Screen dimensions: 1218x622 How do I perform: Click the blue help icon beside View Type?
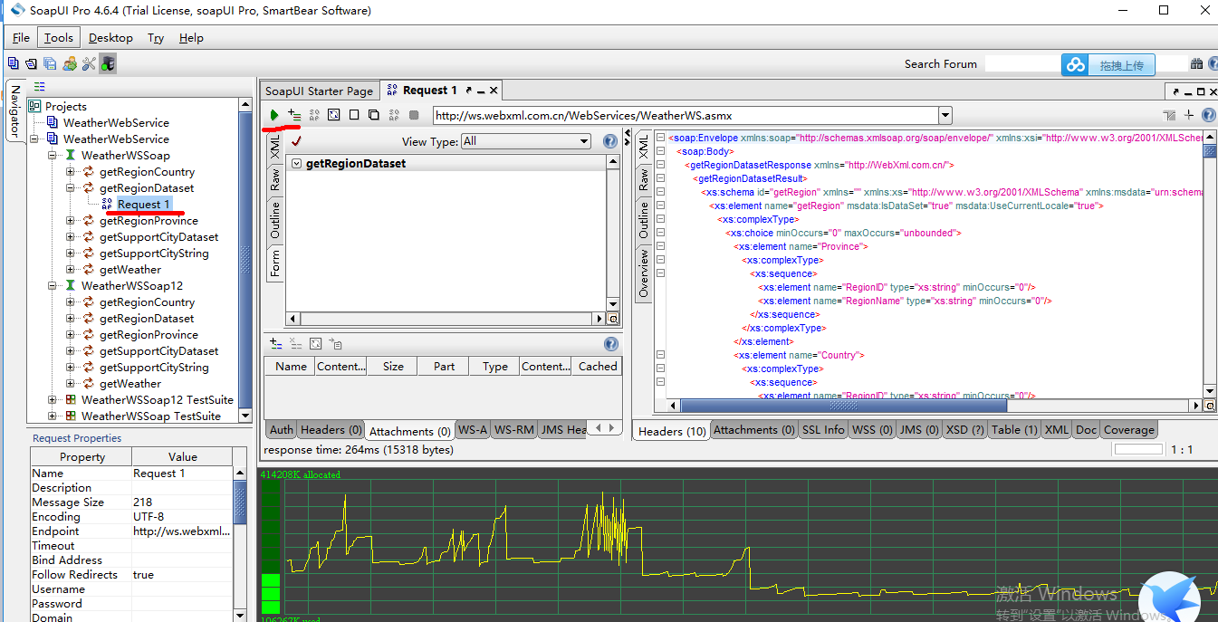coord(610,141)
